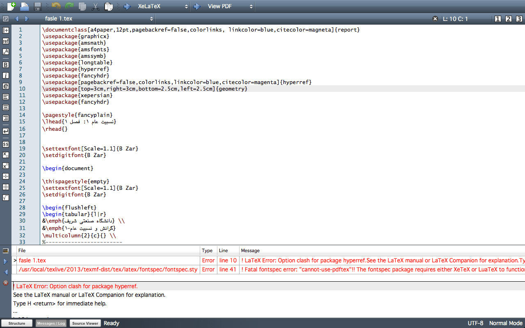The width and height of the screenshot is (525, 328).
Task: Toggle the Messages / Log panel
Action: (x=51, y=323)
